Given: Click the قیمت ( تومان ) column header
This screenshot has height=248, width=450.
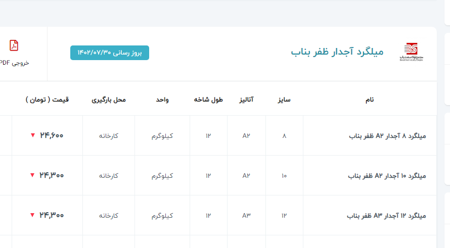Looking at the screenshot, I should [x=47, y=100].
